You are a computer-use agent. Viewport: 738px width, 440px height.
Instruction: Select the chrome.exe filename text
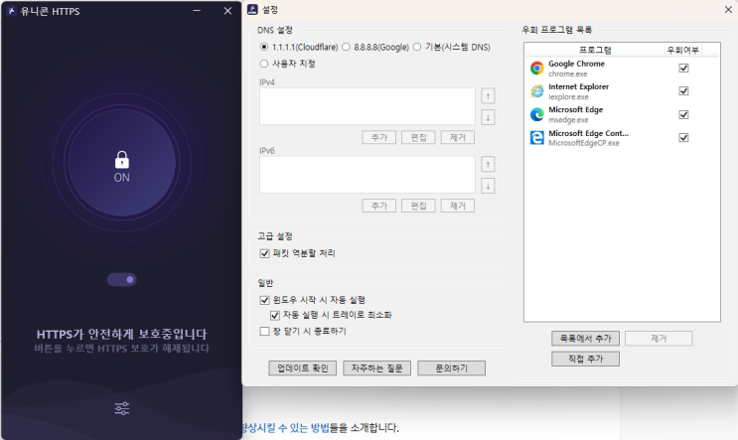click(x=567, y=73)
